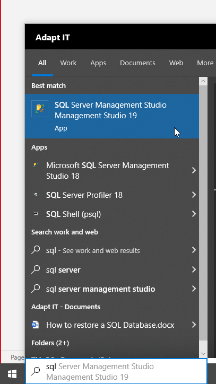Expand the 'sql server' suggestion arrow
The width and height of the screenshot is (216, 384).
point(194,269)
